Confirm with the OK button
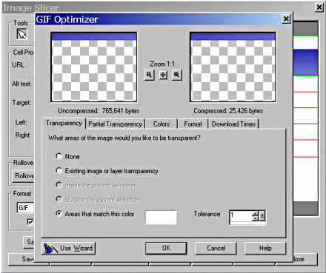Viewport: 326px width, 273px height. click(x=166, y=248)
